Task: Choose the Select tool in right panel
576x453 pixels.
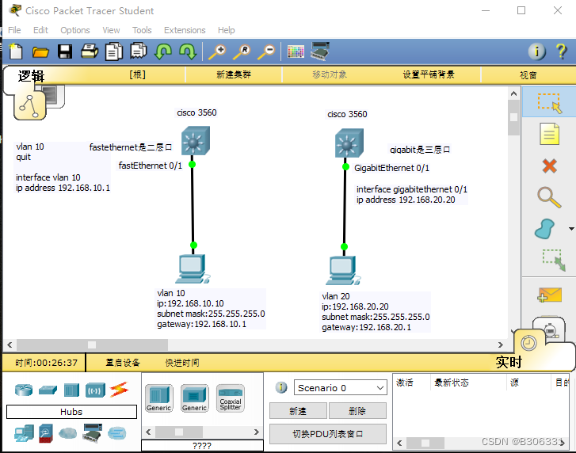Action: pyautogui.click(x=550, y=102)
